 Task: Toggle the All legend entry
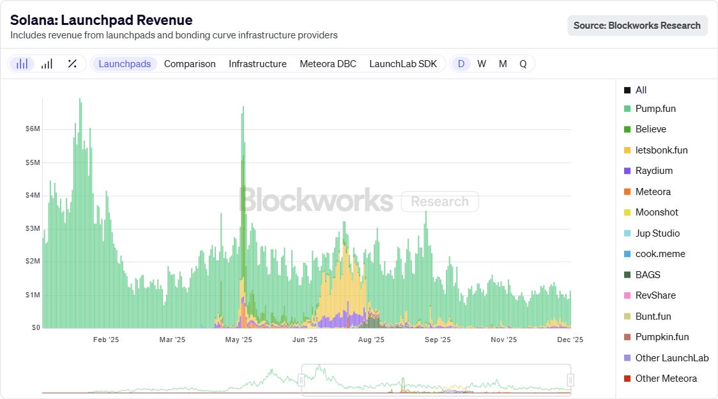(641, 90)
